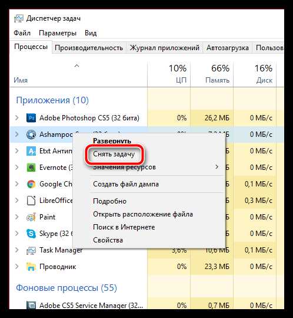293x318 pixels.
Task: Click the Ashampoo application icon
Action: [x=31, y=135]
